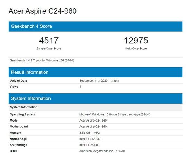Click the multi-core score 12975
The image size is (187, 157).
(x=136, y=40)
